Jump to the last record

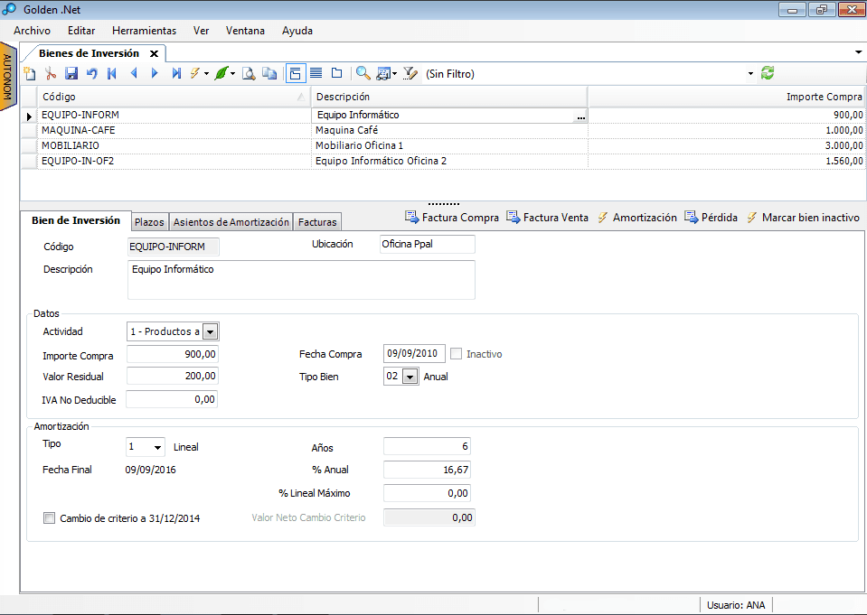pos(176,74)
